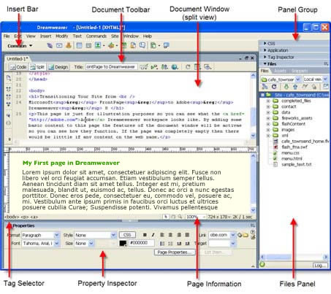Click the Log button in Files panel

tap(319, 266)
